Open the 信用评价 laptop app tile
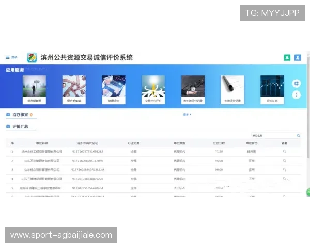This screenshot has width=310, height=248. click(x=114, y=90)
